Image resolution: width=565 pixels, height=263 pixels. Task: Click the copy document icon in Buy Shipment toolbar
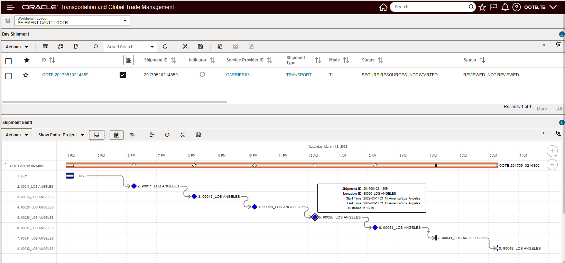[220, 46]
